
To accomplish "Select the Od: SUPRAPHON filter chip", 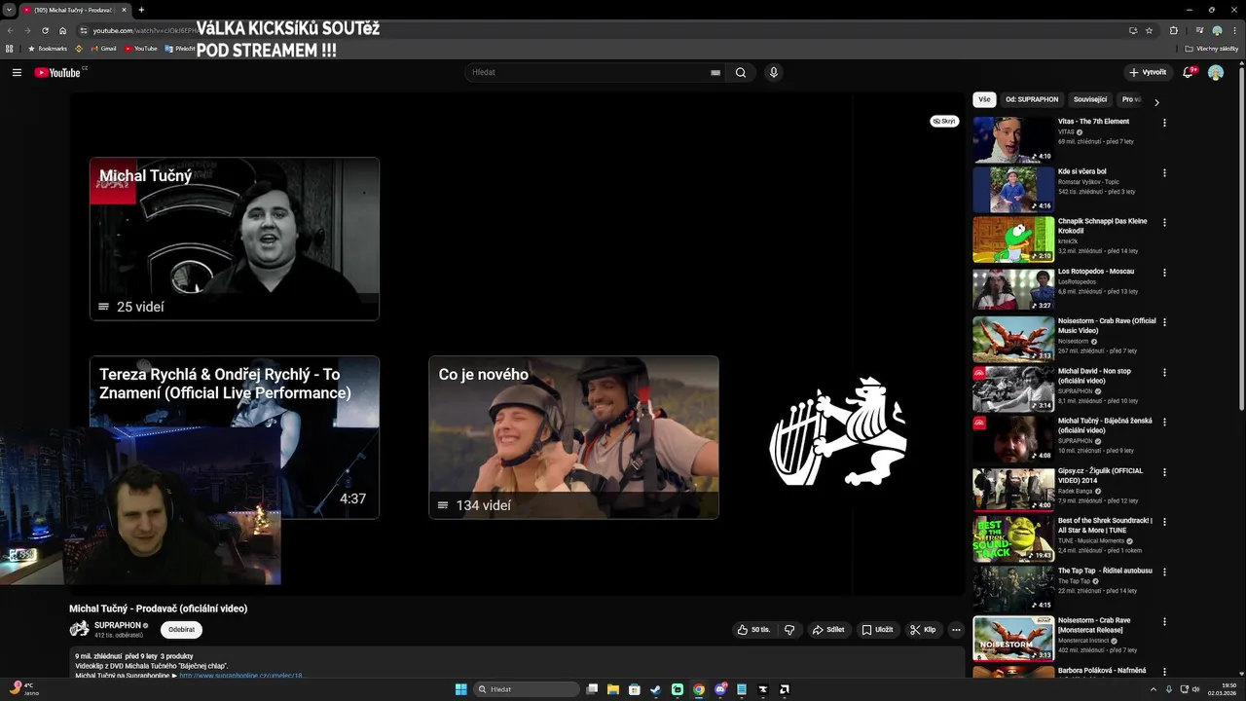I will [x=1032, y=99].
